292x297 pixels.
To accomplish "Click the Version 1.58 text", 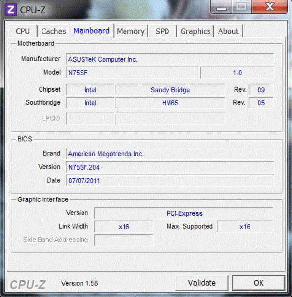I will pyautogui.click(x=80, y=283).
